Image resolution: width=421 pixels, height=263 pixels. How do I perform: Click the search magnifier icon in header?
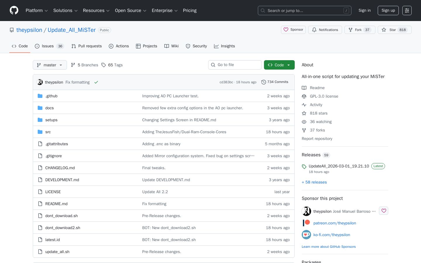pyautogui.click(x=263, y=11)
